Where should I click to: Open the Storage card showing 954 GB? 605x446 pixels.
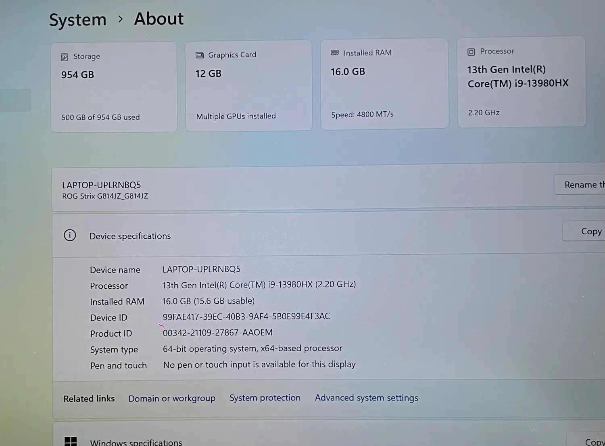pos(114,87)
